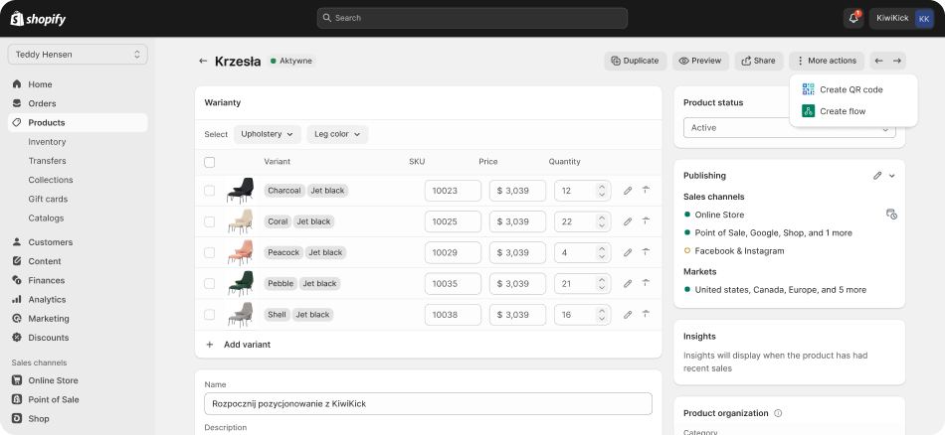Click Shell quantity stepper arrows
The height and width of the screenshot is (435, 945).
[x=602, y=315]
